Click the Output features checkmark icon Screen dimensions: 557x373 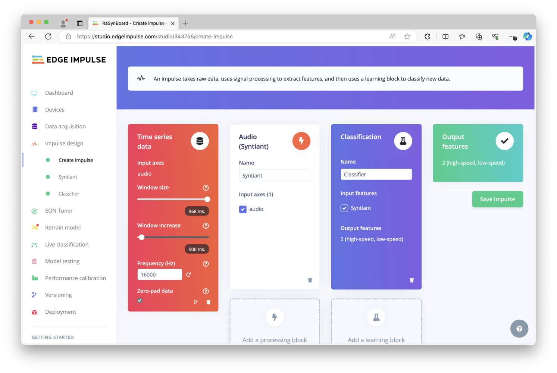pyautogui.click(x=504, y=141)
